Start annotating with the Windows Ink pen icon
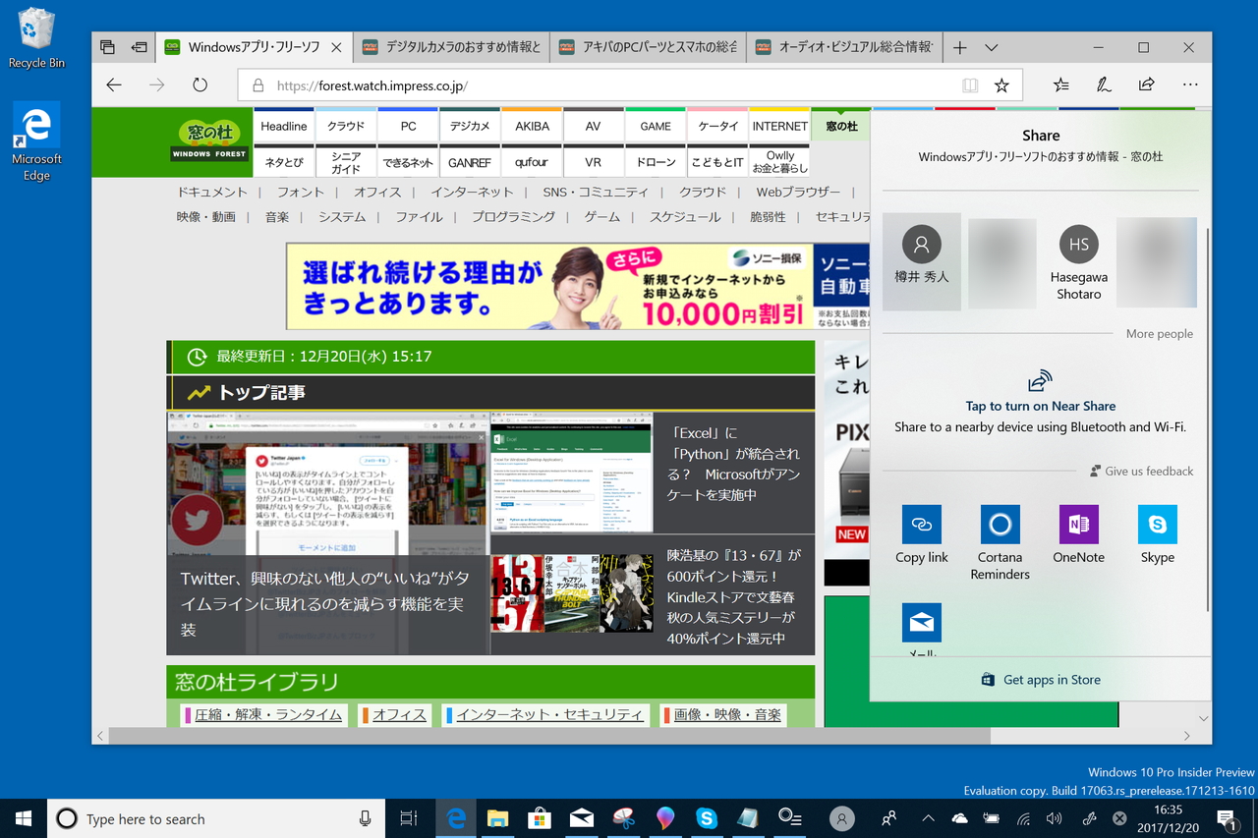Screen dimensions: 1258x838 [x=1103, y=85]
